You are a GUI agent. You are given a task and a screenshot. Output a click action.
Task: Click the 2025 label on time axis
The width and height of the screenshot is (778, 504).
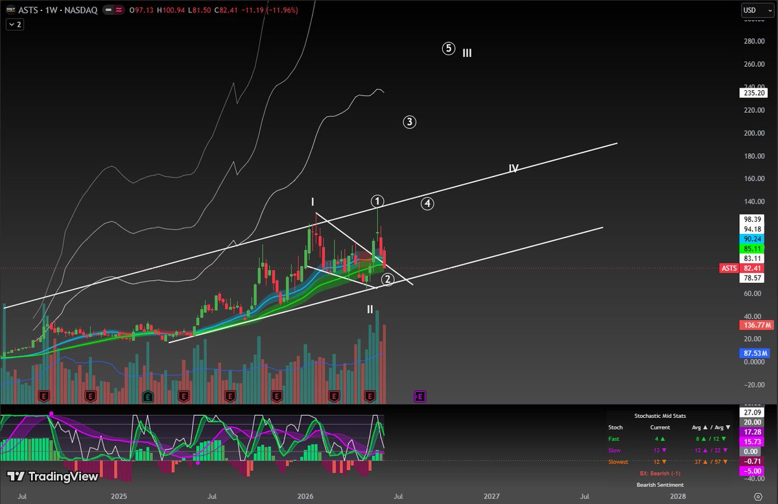click(119, 496)
